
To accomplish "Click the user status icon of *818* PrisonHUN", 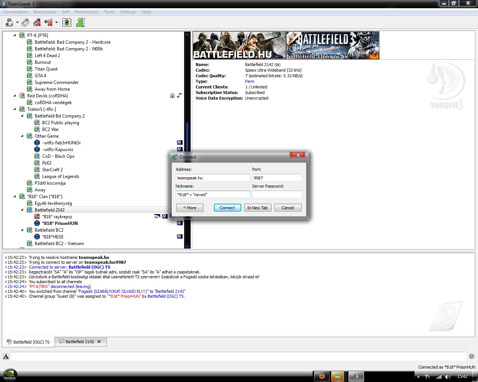I will click(37, 223).
